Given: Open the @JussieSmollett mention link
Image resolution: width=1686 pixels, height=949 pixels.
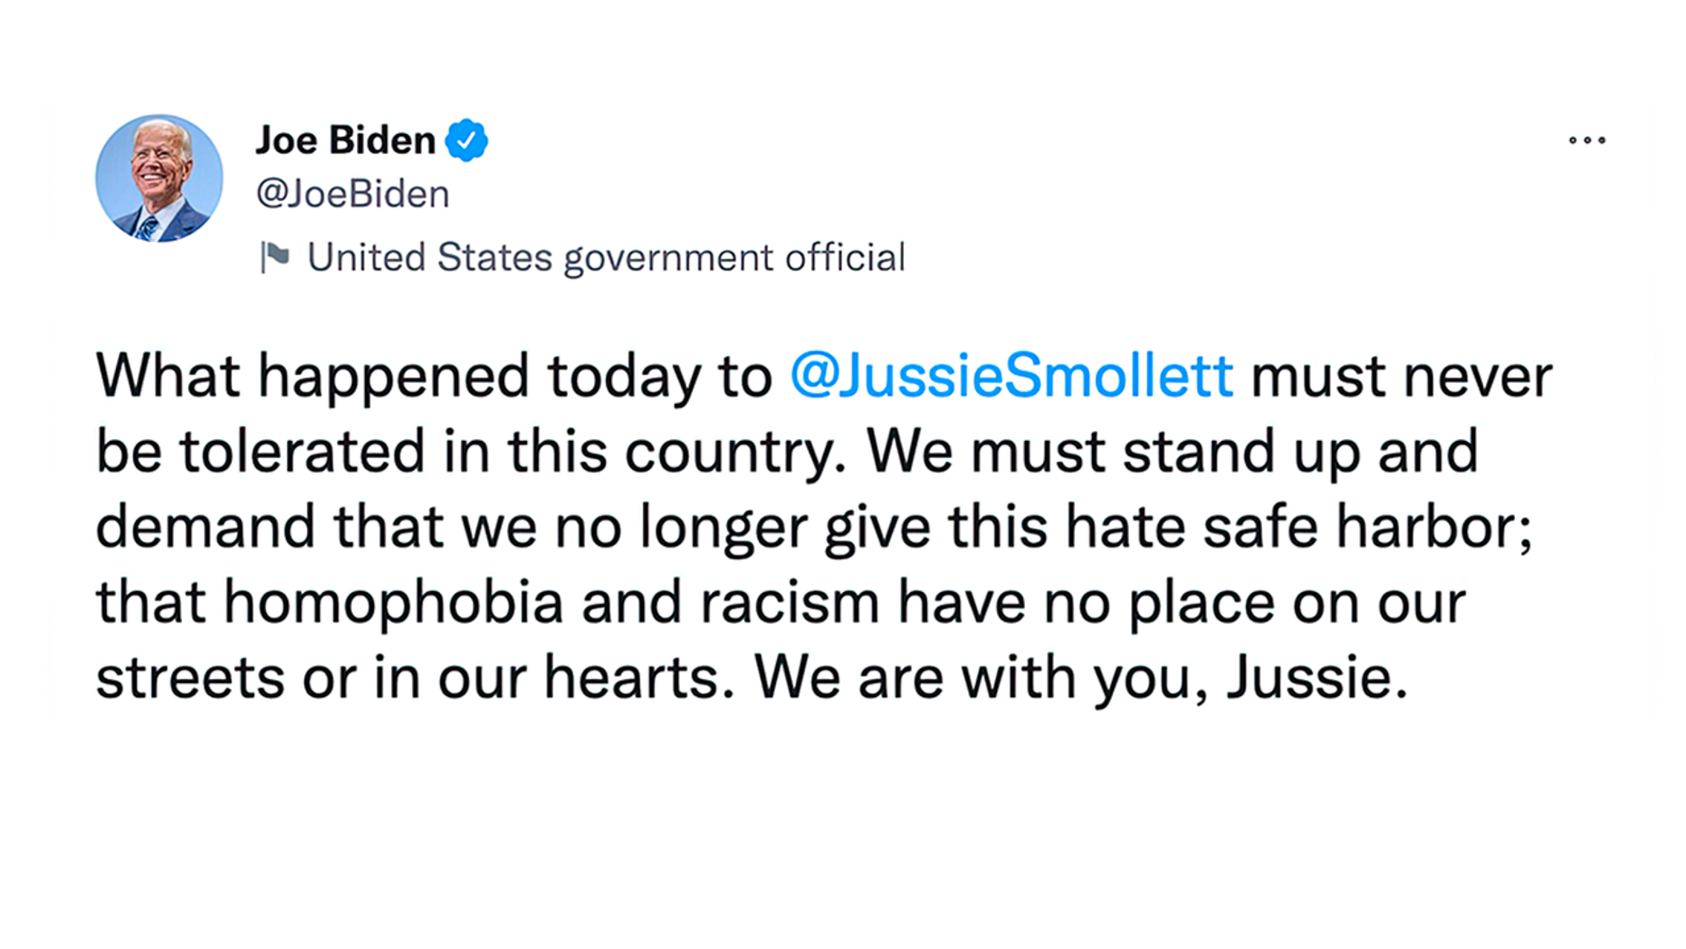Looking at the screenshot, I should coord(1011,376).
